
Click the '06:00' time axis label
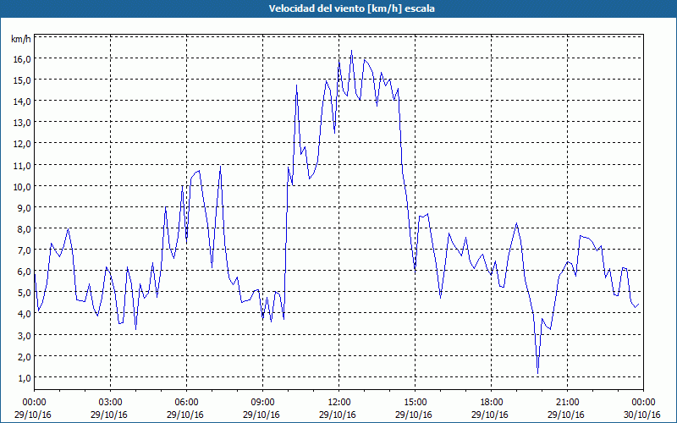pos(186,403)
